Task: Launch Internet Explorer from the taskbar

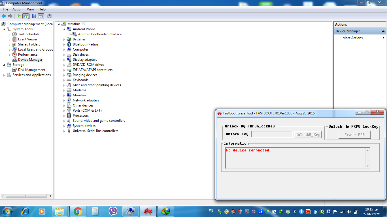Action: coord(25,211)
